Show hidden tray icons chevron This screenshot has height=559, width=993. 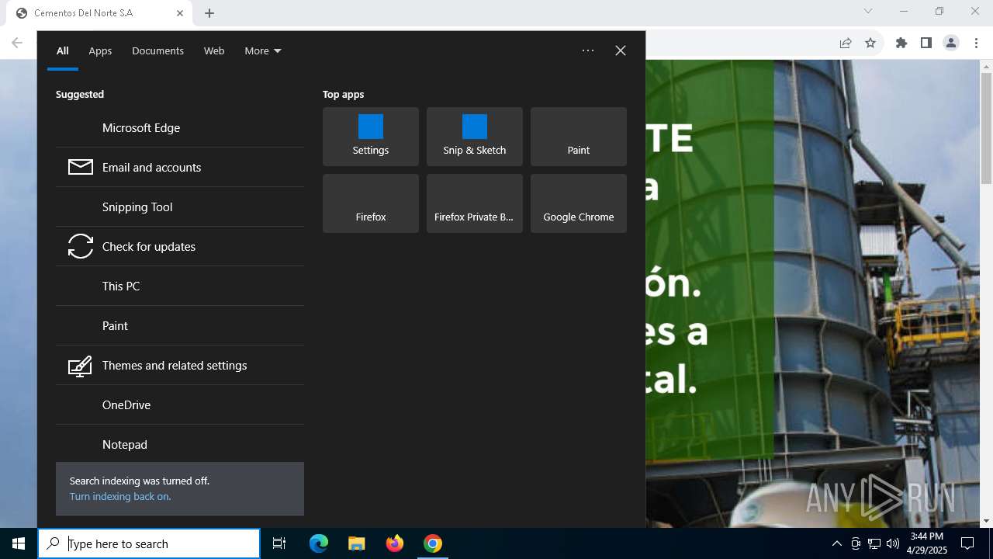836,543
